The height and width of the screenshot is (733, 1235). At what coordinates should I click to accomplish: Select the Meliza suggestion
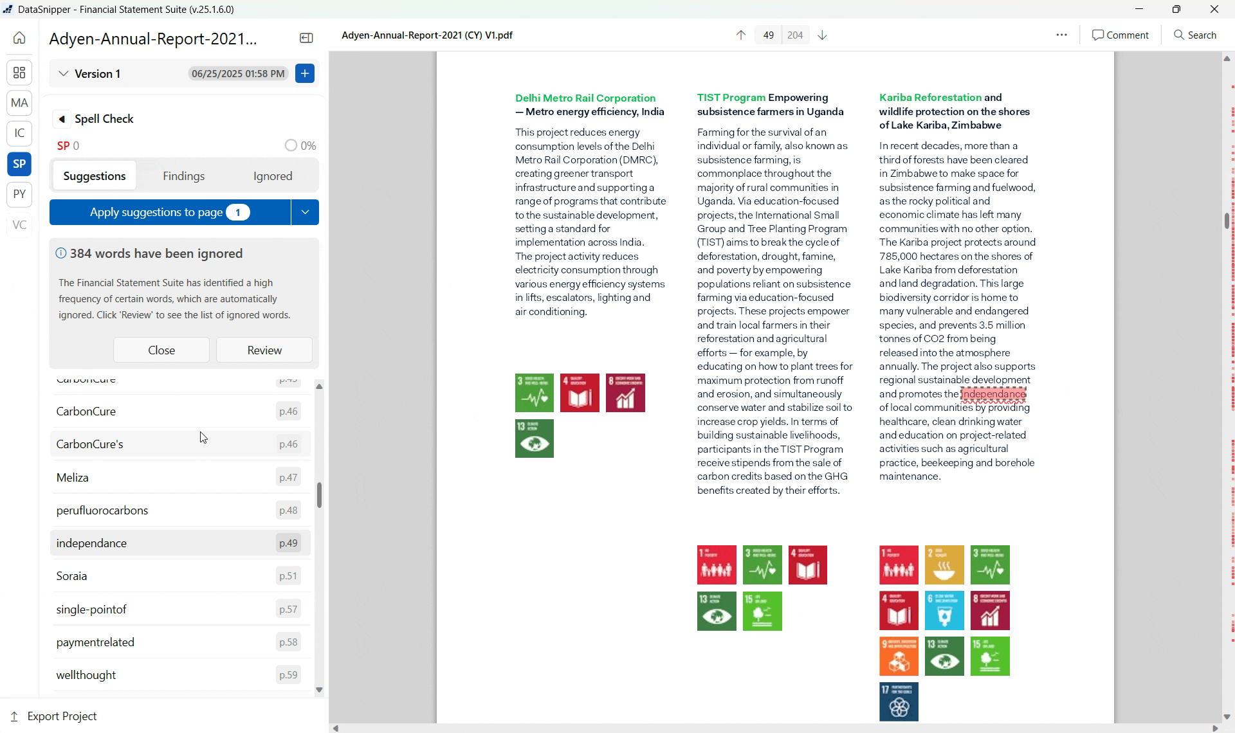pyautogui.click(x=180, y=477)
